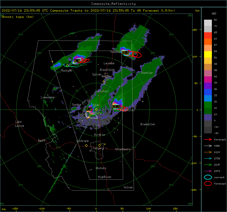Screen dimensions: 227x212
Task: Click the Calgary city label
Action: tap(98, 148)
